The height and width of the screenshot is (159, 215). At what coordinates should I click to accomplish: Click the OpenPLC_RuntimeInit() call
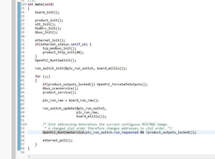click(55, 60)
